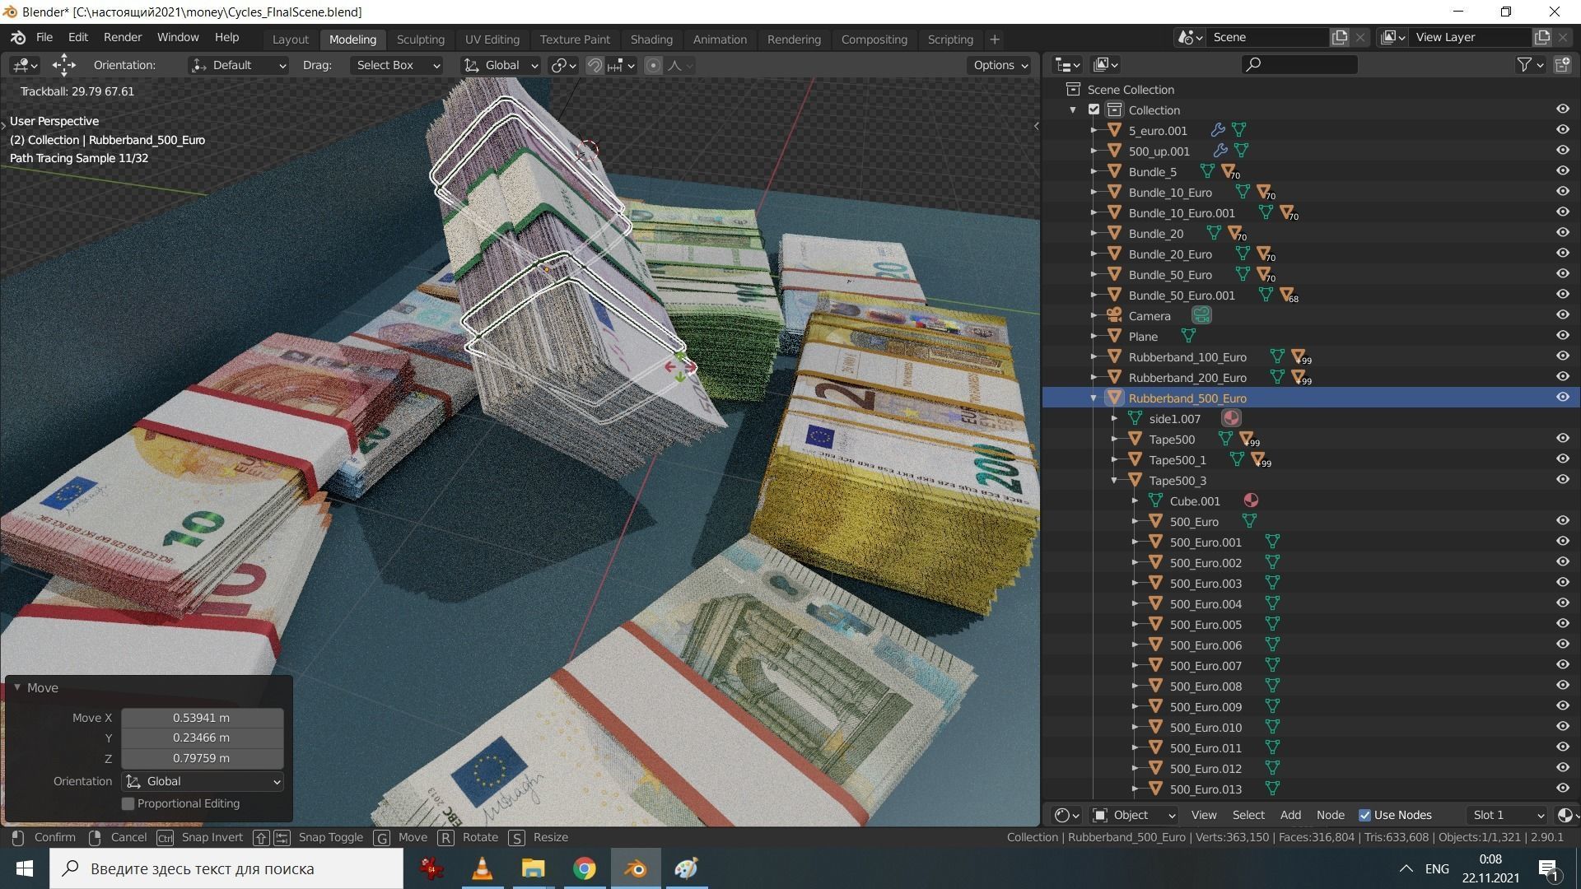Screen dimensions: 1581x889
Task: Collapse the Tape500_3 tree item
Action: 1114,480
